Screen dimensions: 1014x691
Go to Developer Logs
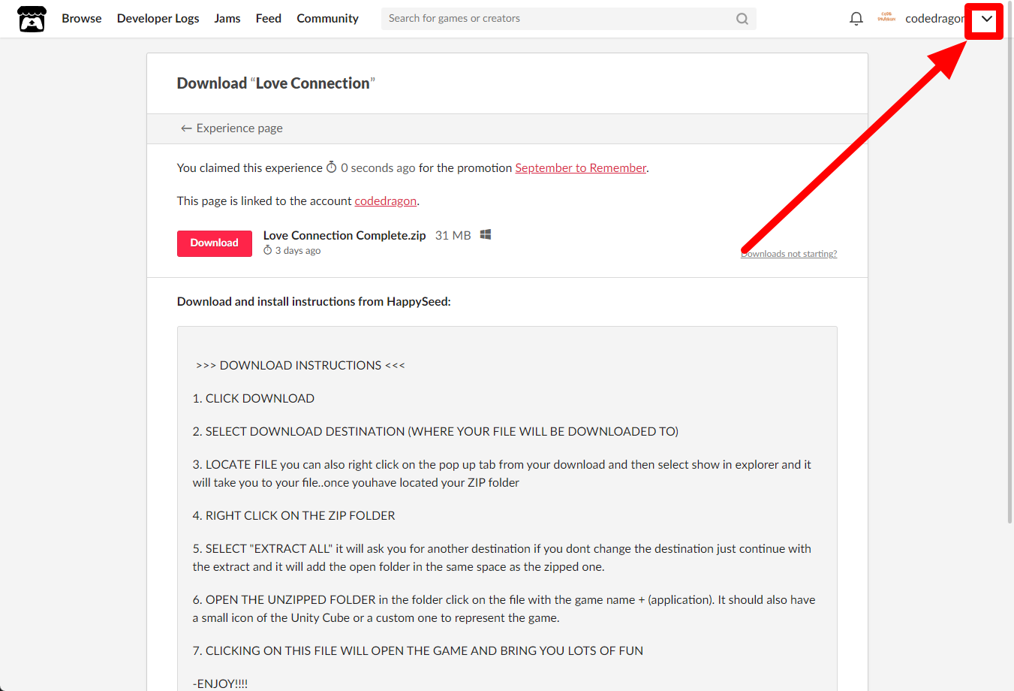tap(158, 19)
